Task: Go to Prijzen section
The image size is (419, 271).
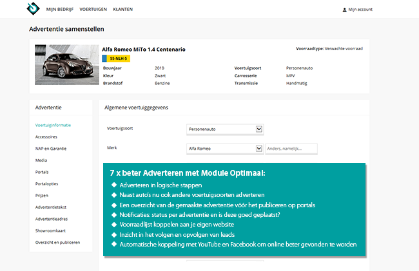Action: pos(42,196)
